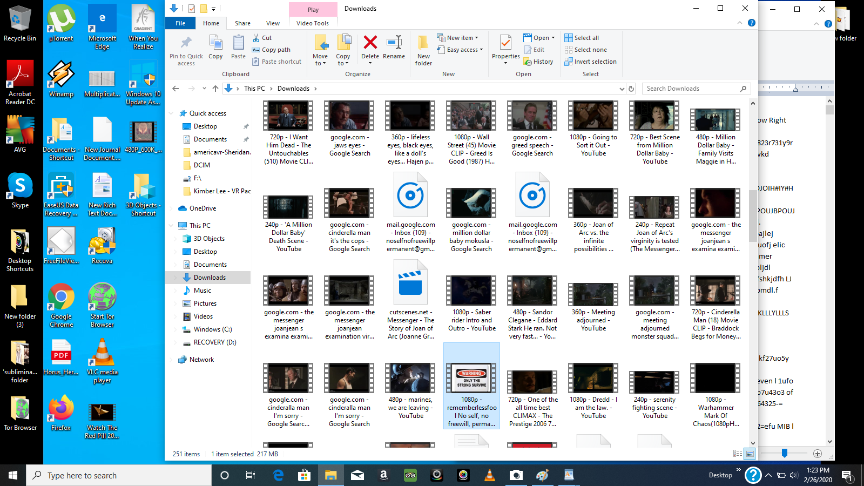Click Select all icon
The image size is (864, 486).
point(569,38)
